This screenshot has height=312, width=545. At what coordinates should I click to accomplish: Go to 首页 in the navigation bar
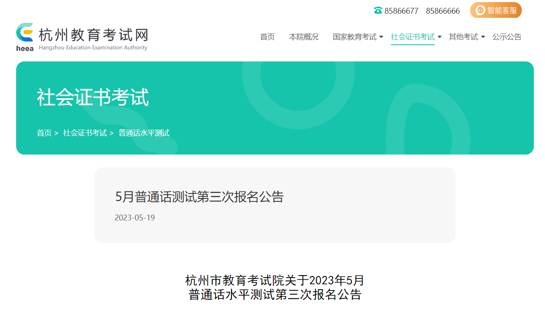(268, 37)
